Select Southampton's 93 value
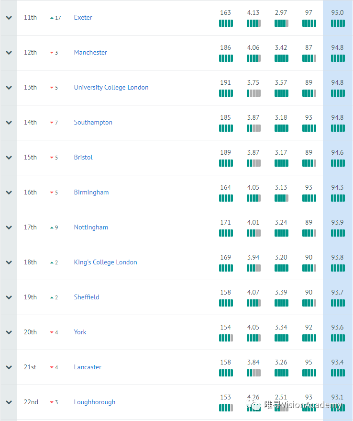Image resolution: width=353 pixels, height=421 pixels. 309,117
